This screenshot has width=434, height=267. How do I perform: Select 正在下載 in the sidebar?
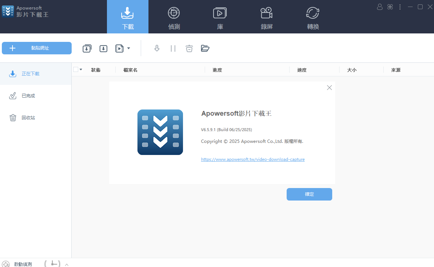coord(36,74)
